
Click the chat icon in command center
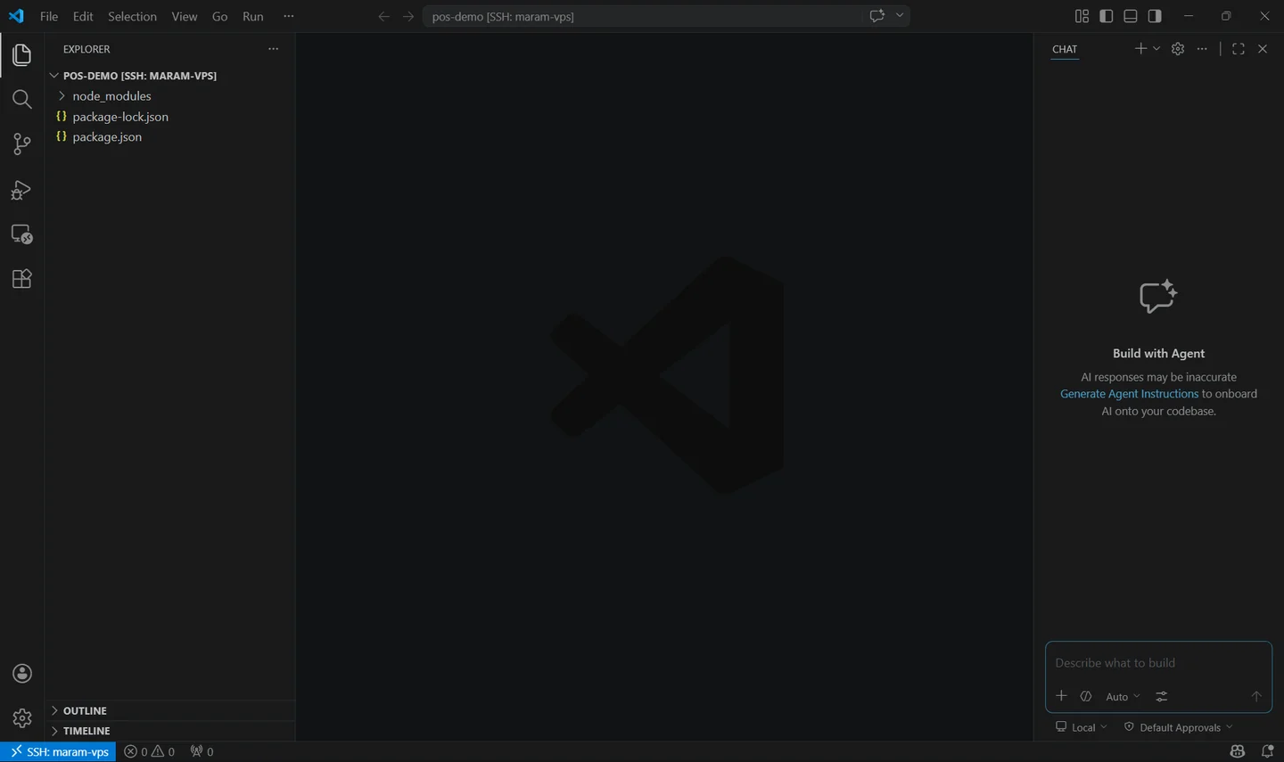click(877, 15)
